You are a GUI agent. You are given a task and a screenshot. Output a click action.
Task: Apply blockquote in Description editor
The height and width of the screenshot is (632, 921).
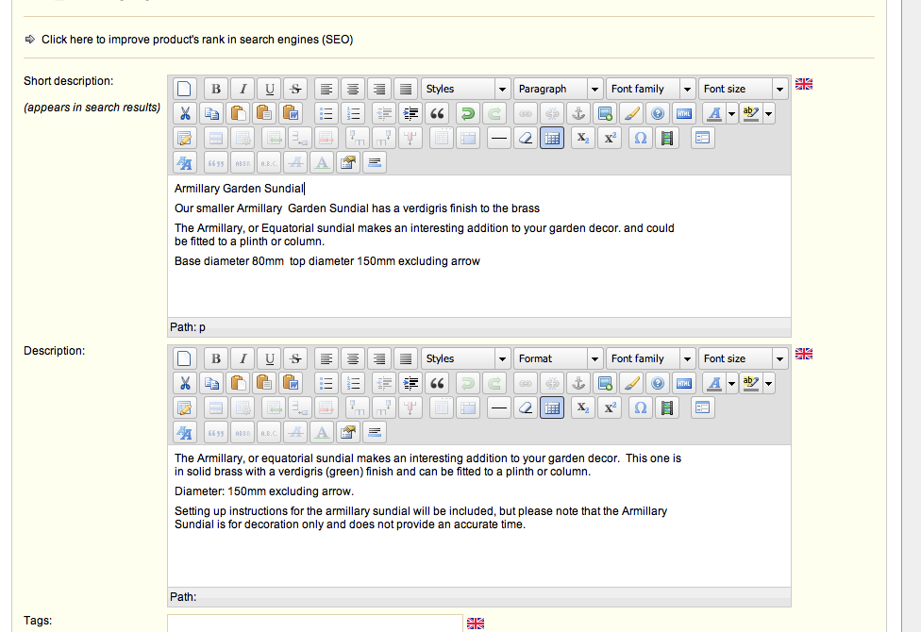[437, 383]
